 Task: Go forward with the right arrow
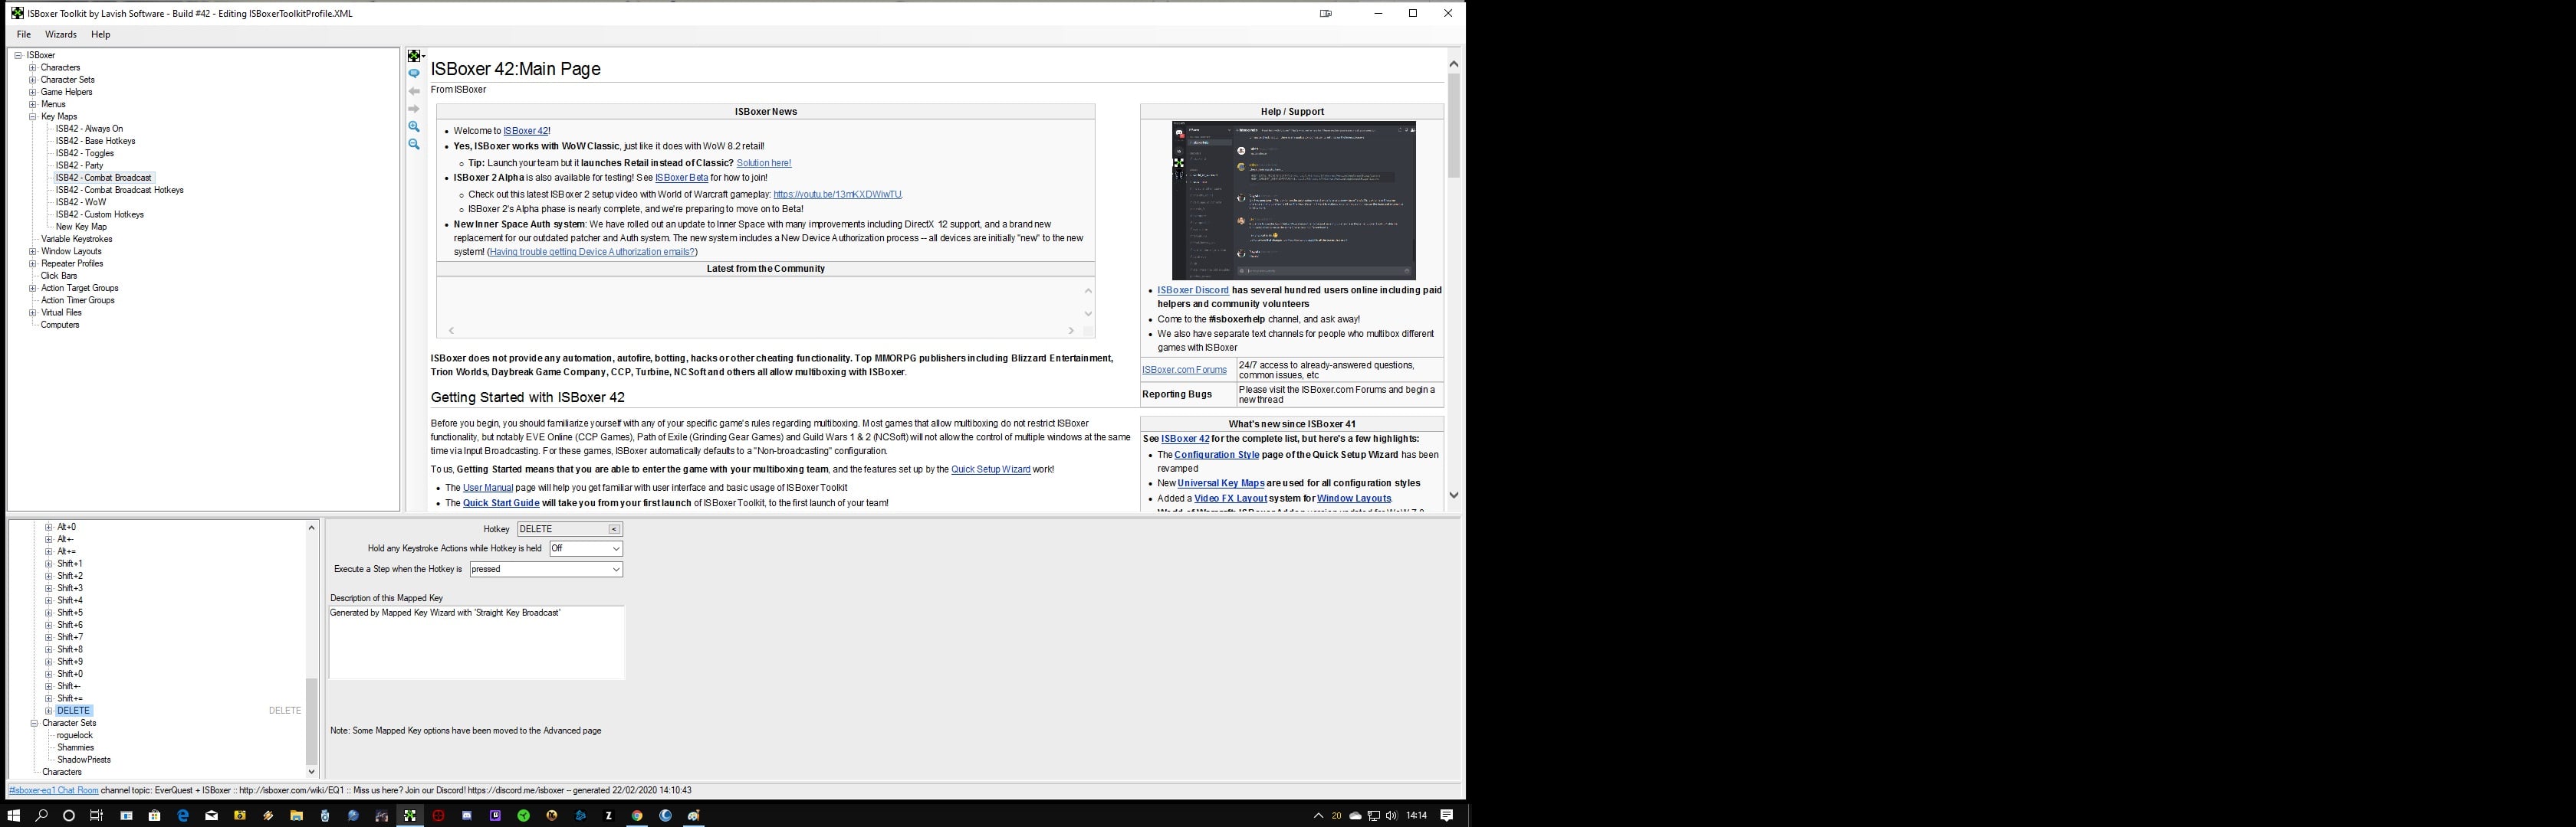click(x=414, y=109)
